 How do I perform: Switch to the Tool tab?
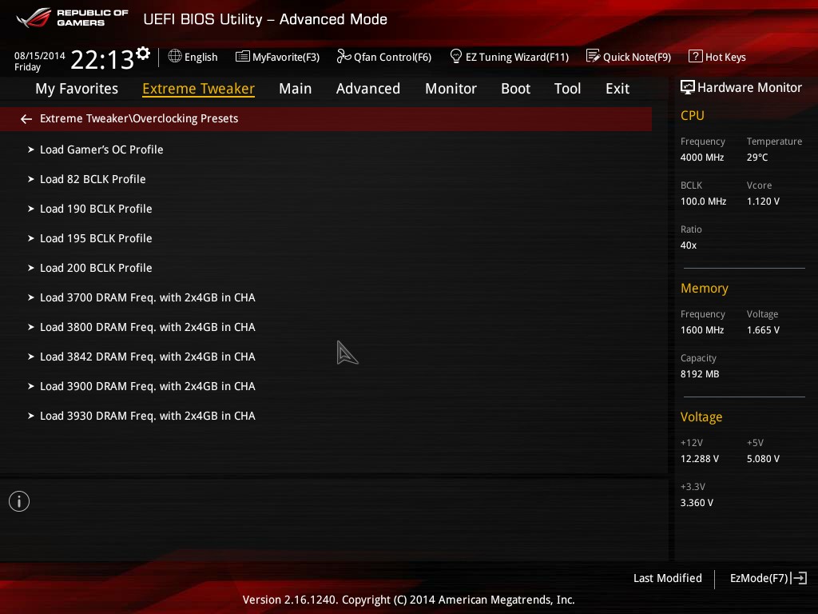(568, 89)
